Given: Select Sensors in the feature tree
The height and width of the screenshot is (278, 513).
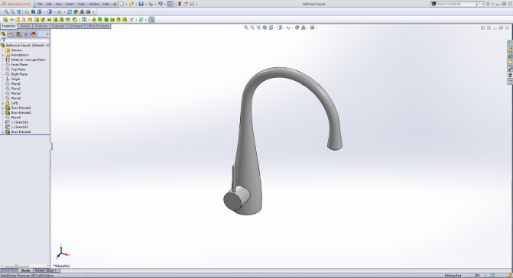Looking at the screenshot, I should coord(17,50).
